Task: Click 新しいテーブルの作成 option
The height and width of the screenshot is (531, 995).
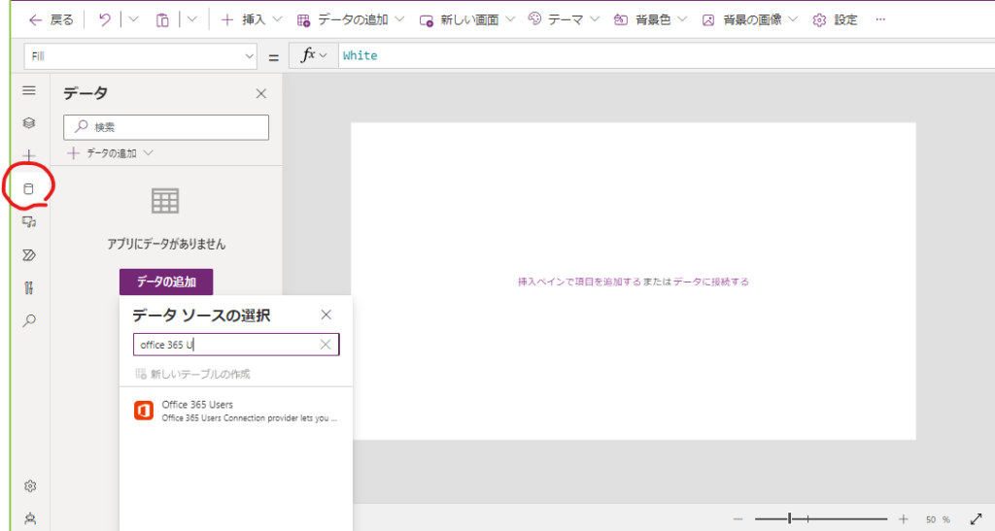Action: 193,374
